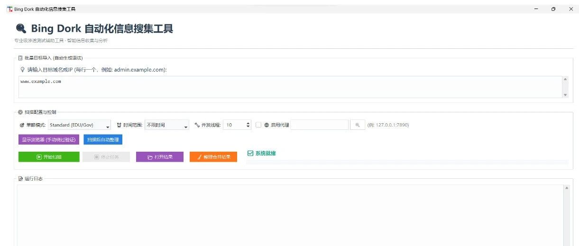This screenshot has height=246, width=579.
Task: Open the 策略模式 Standard (EDU/Gov) dropdown
Action: pyautogui.click(x=79, y=125)
